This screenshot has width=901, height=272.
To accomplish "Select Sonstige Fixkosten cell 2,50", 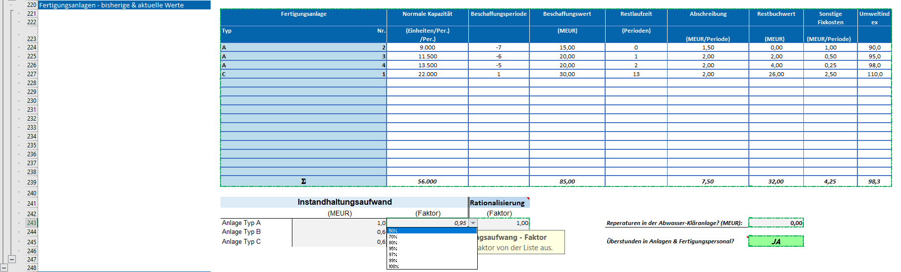I will 831,74.
